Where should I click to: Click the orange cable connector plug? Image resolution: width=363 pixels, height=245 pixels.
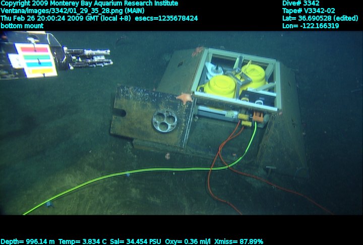[x=258, y=115]
